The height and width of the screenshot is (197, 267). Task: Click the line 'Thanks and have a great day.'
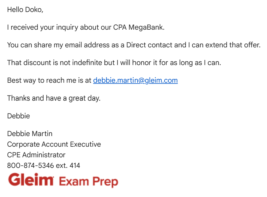click(x=54, y=98)
